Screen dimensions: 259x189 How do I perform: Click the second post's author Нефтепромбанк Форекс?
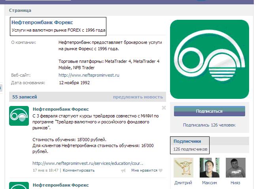61,185
